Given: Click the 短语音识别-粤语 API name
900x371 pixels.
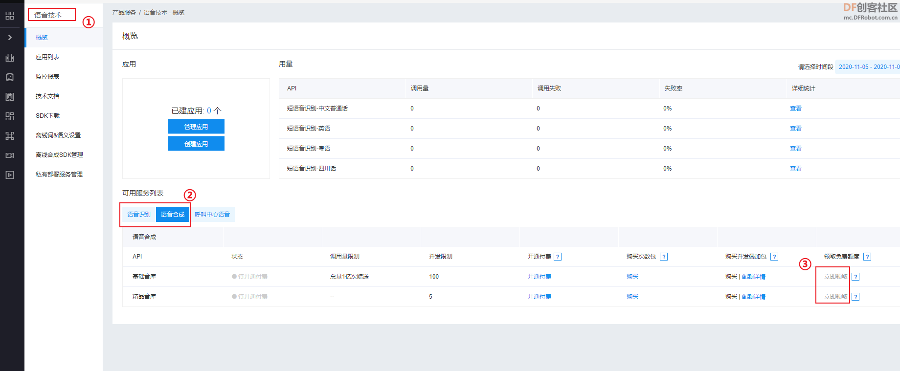Looking at the screenshot, I should click(x=309, y=149).
